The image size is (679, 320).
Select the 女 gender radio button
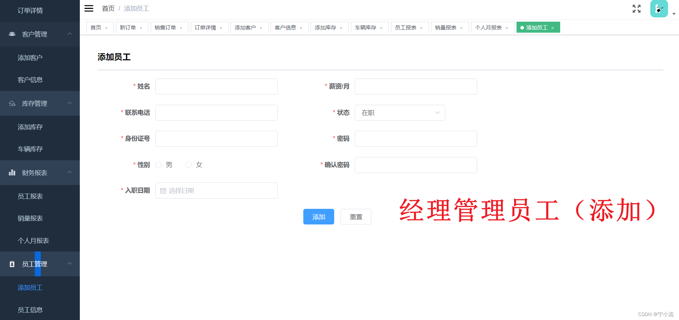tap(189, 165)
